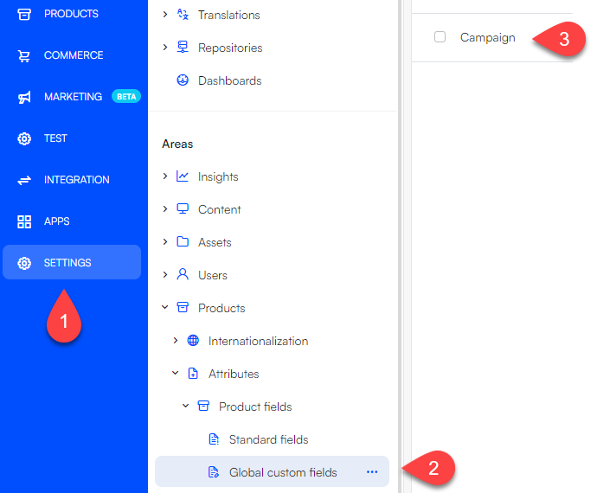Click the Integration arrows icon

(24, 180)
